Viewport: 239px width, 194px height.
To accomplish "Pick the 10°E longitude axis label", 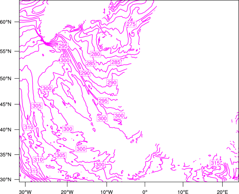I will 183,192.
